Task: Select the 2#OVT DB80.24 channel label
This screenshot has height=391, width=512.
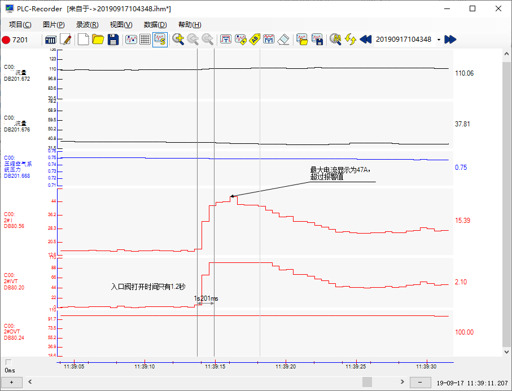Action: point(14,332)
